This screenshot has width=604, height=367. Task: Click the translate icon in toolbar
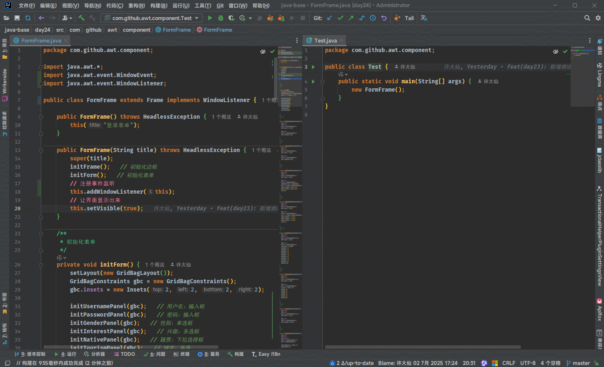[x=424, y=18]
